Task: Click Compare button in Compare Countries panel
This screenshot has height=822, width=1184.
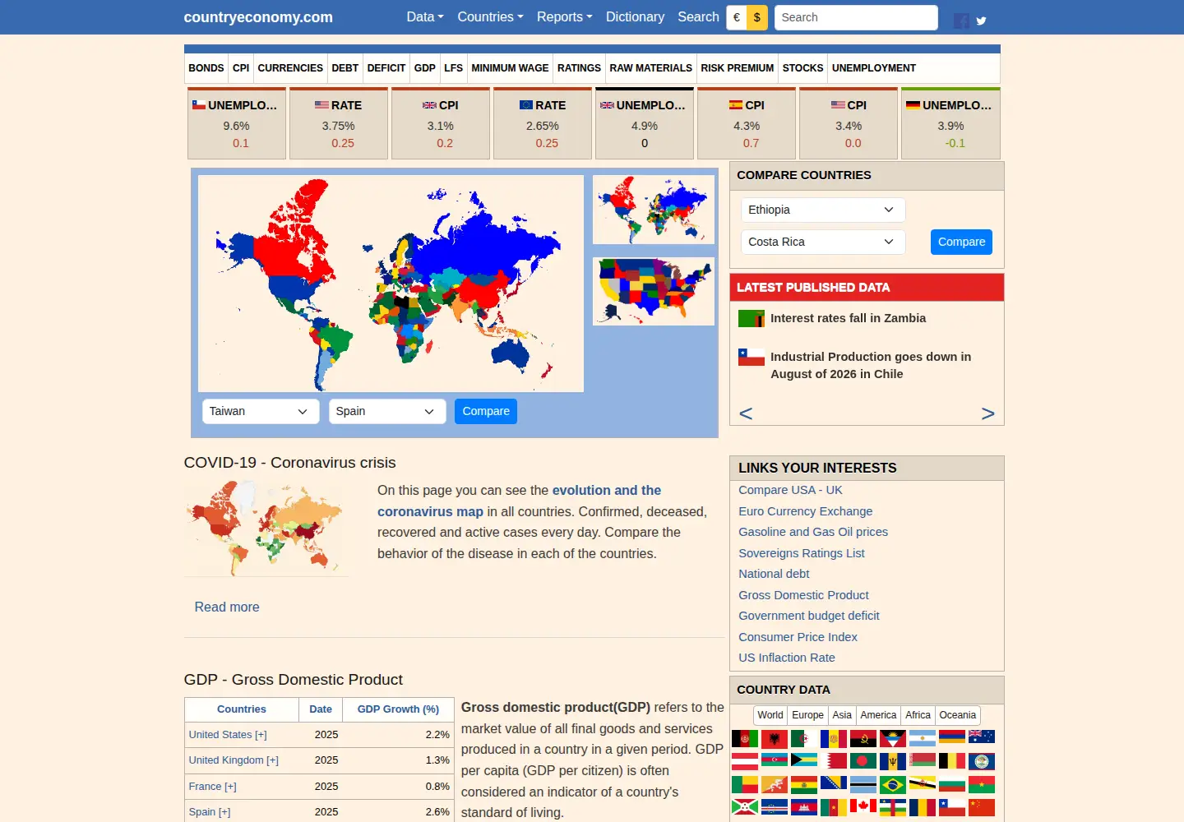Action: pyautogui.click(x=961, y=242)
